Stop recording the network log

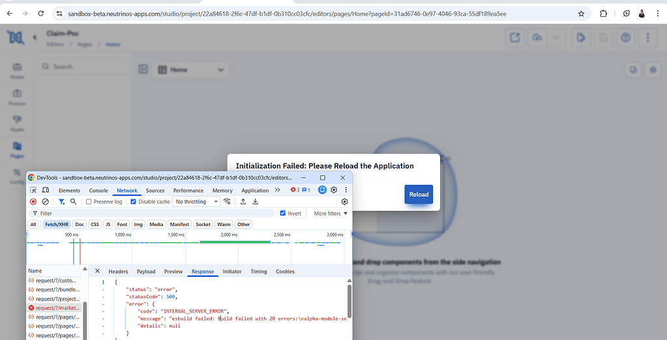[x=33, y=201]
